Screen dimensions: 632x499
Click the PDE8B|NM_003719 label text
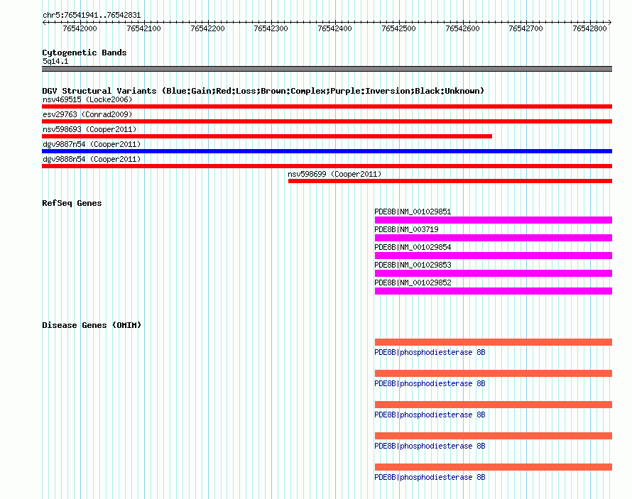(406, 229)
